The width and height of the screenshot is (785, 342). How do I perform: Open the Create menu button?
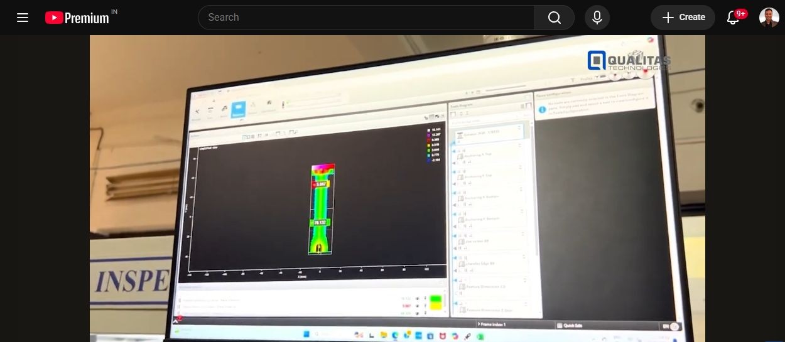pos(683,18)
